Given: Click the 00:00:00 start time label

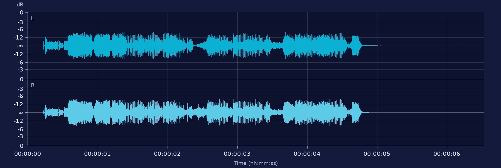Looking at the screenshot, I should [x=28, y=154].
